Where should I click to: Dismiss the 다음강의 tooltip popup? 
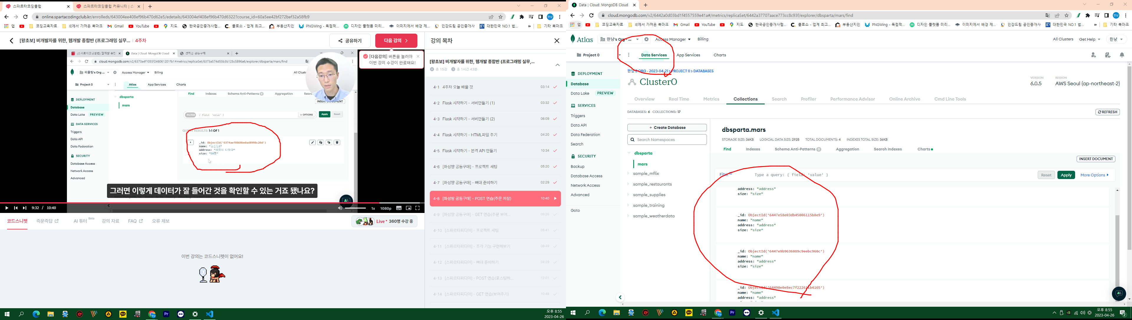pyautogui.click(x=418, y=56)
